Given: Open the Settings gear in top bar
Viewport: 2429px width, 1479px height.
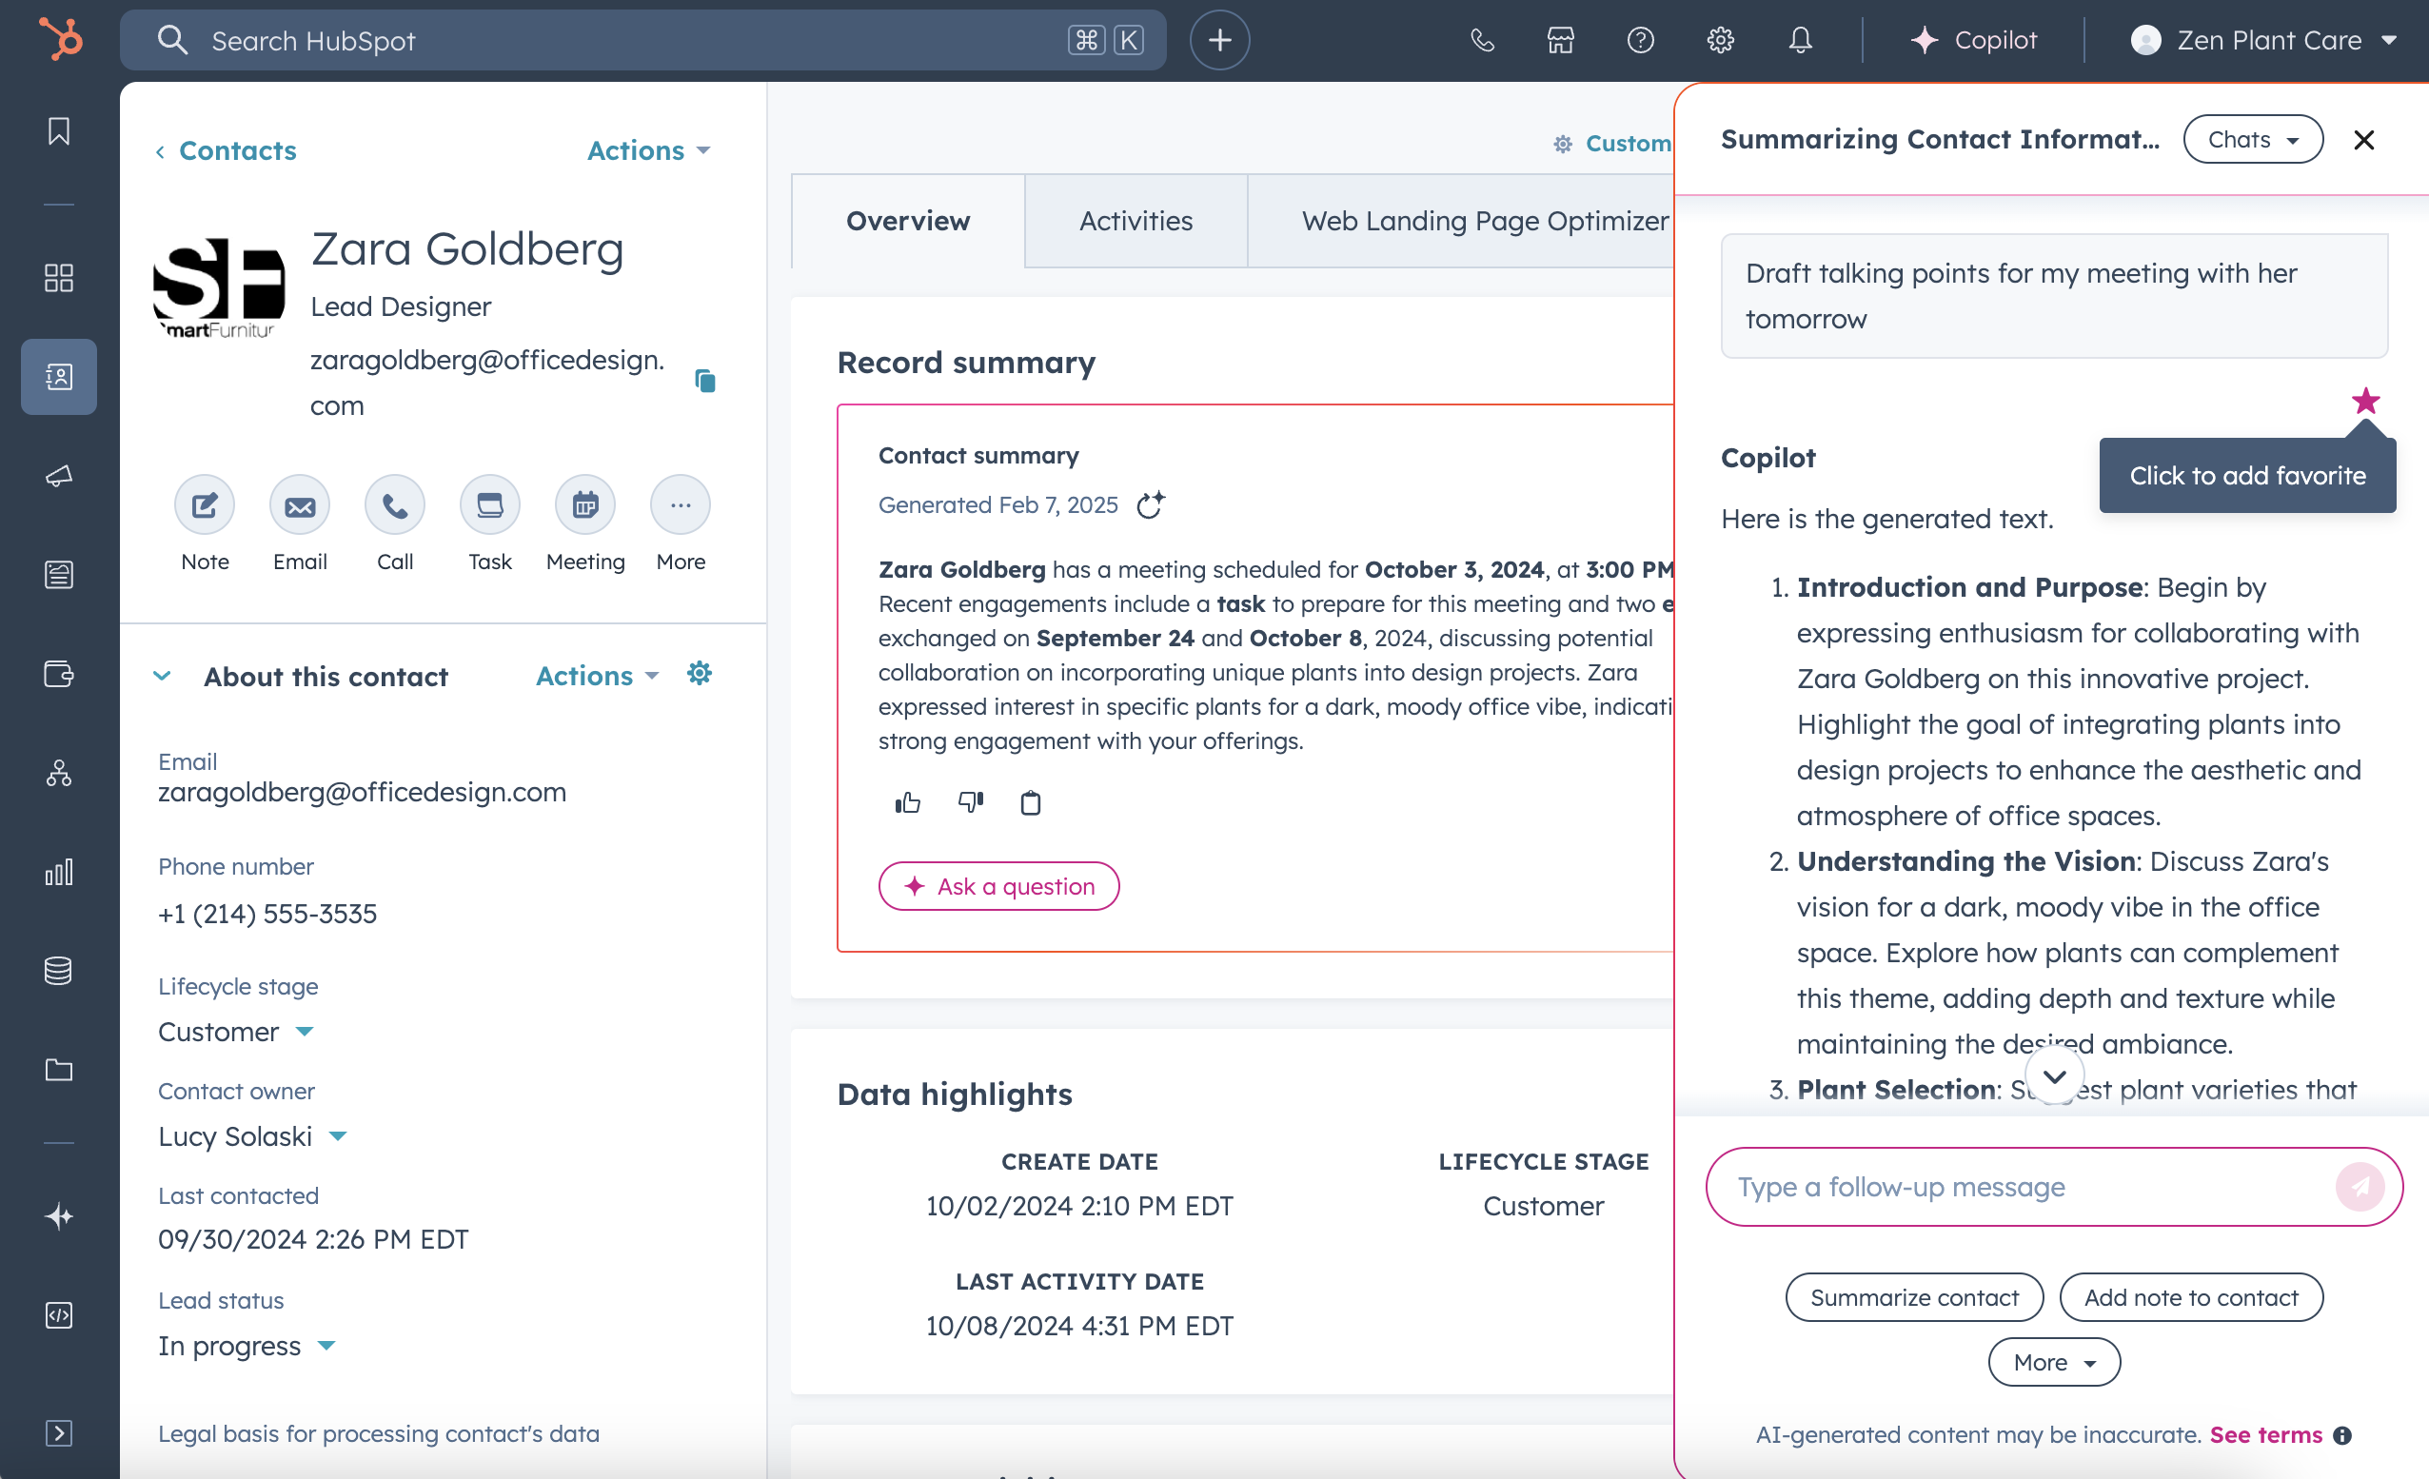Looking at the screenshot, I should click(1720, 39).
